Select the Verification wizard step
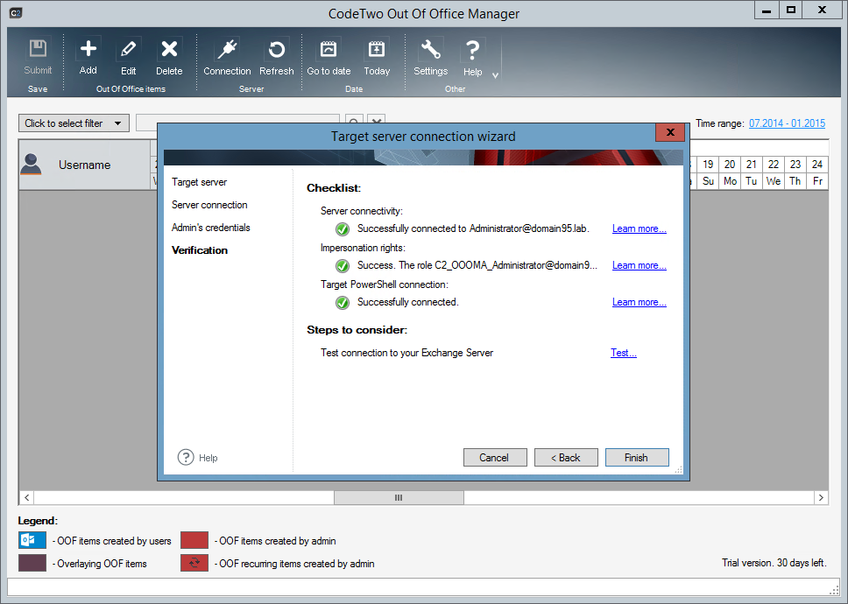Screen dimensions: 848x604 pos(200,250)
